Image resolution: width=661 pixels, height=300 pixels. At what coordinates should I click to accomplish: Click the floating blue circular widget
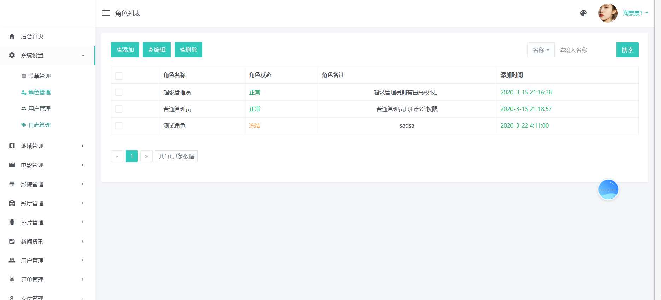click(x=608, y=190)
